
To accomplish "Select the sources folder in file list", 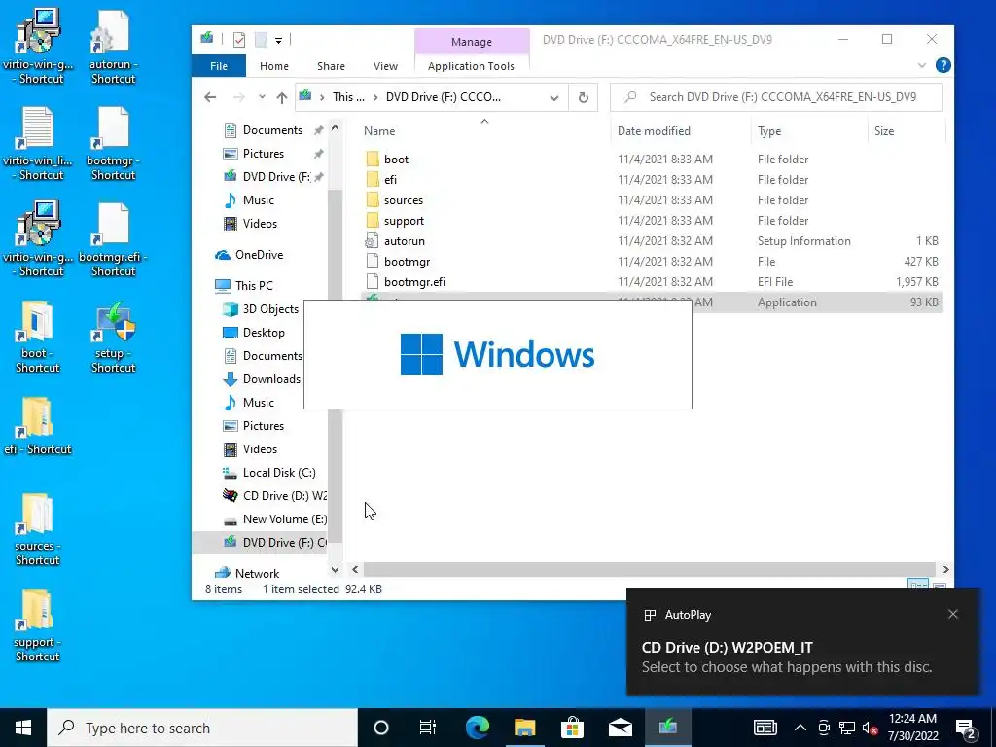I will (x=651, y=200).
